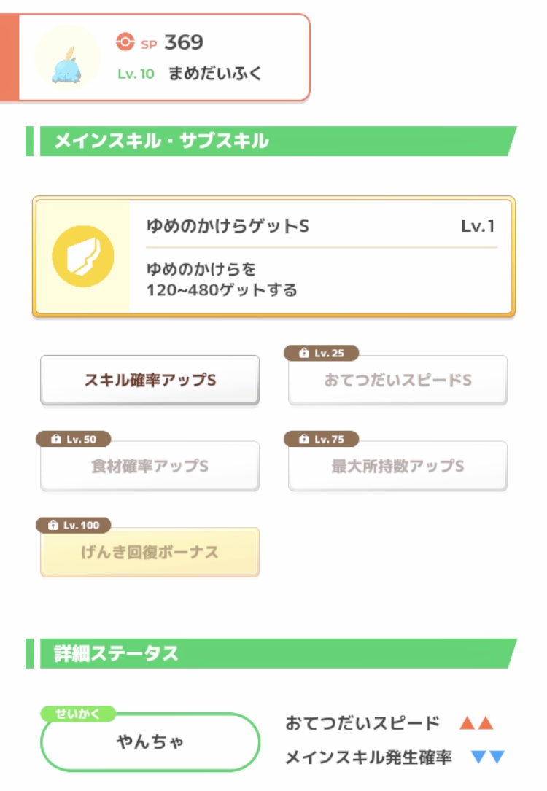Tap the Poké Ball SP icon

click(125, 42)
